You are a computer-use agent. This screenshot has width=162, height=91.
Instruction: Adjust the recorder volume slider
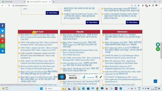90,77
